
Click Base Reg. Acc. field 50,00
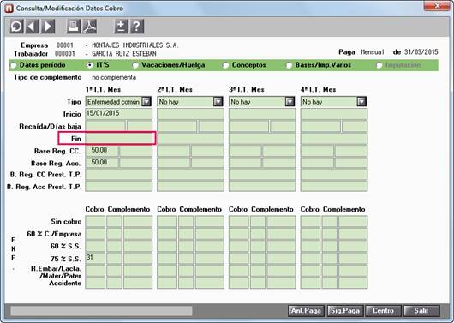(102, 163)
